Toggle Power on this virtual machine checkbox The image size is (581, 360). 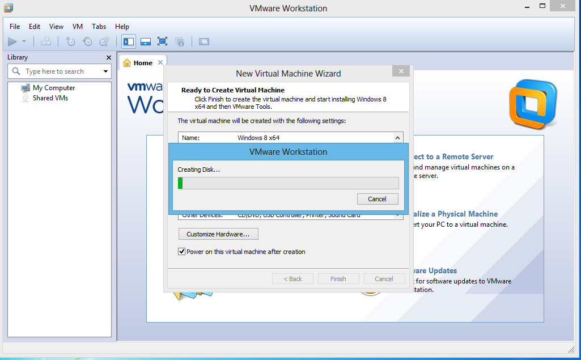[181, 252]
